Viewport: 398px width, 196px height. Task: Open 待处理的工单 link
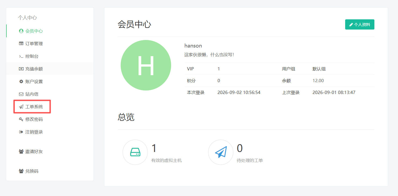[x=250, y=161]
